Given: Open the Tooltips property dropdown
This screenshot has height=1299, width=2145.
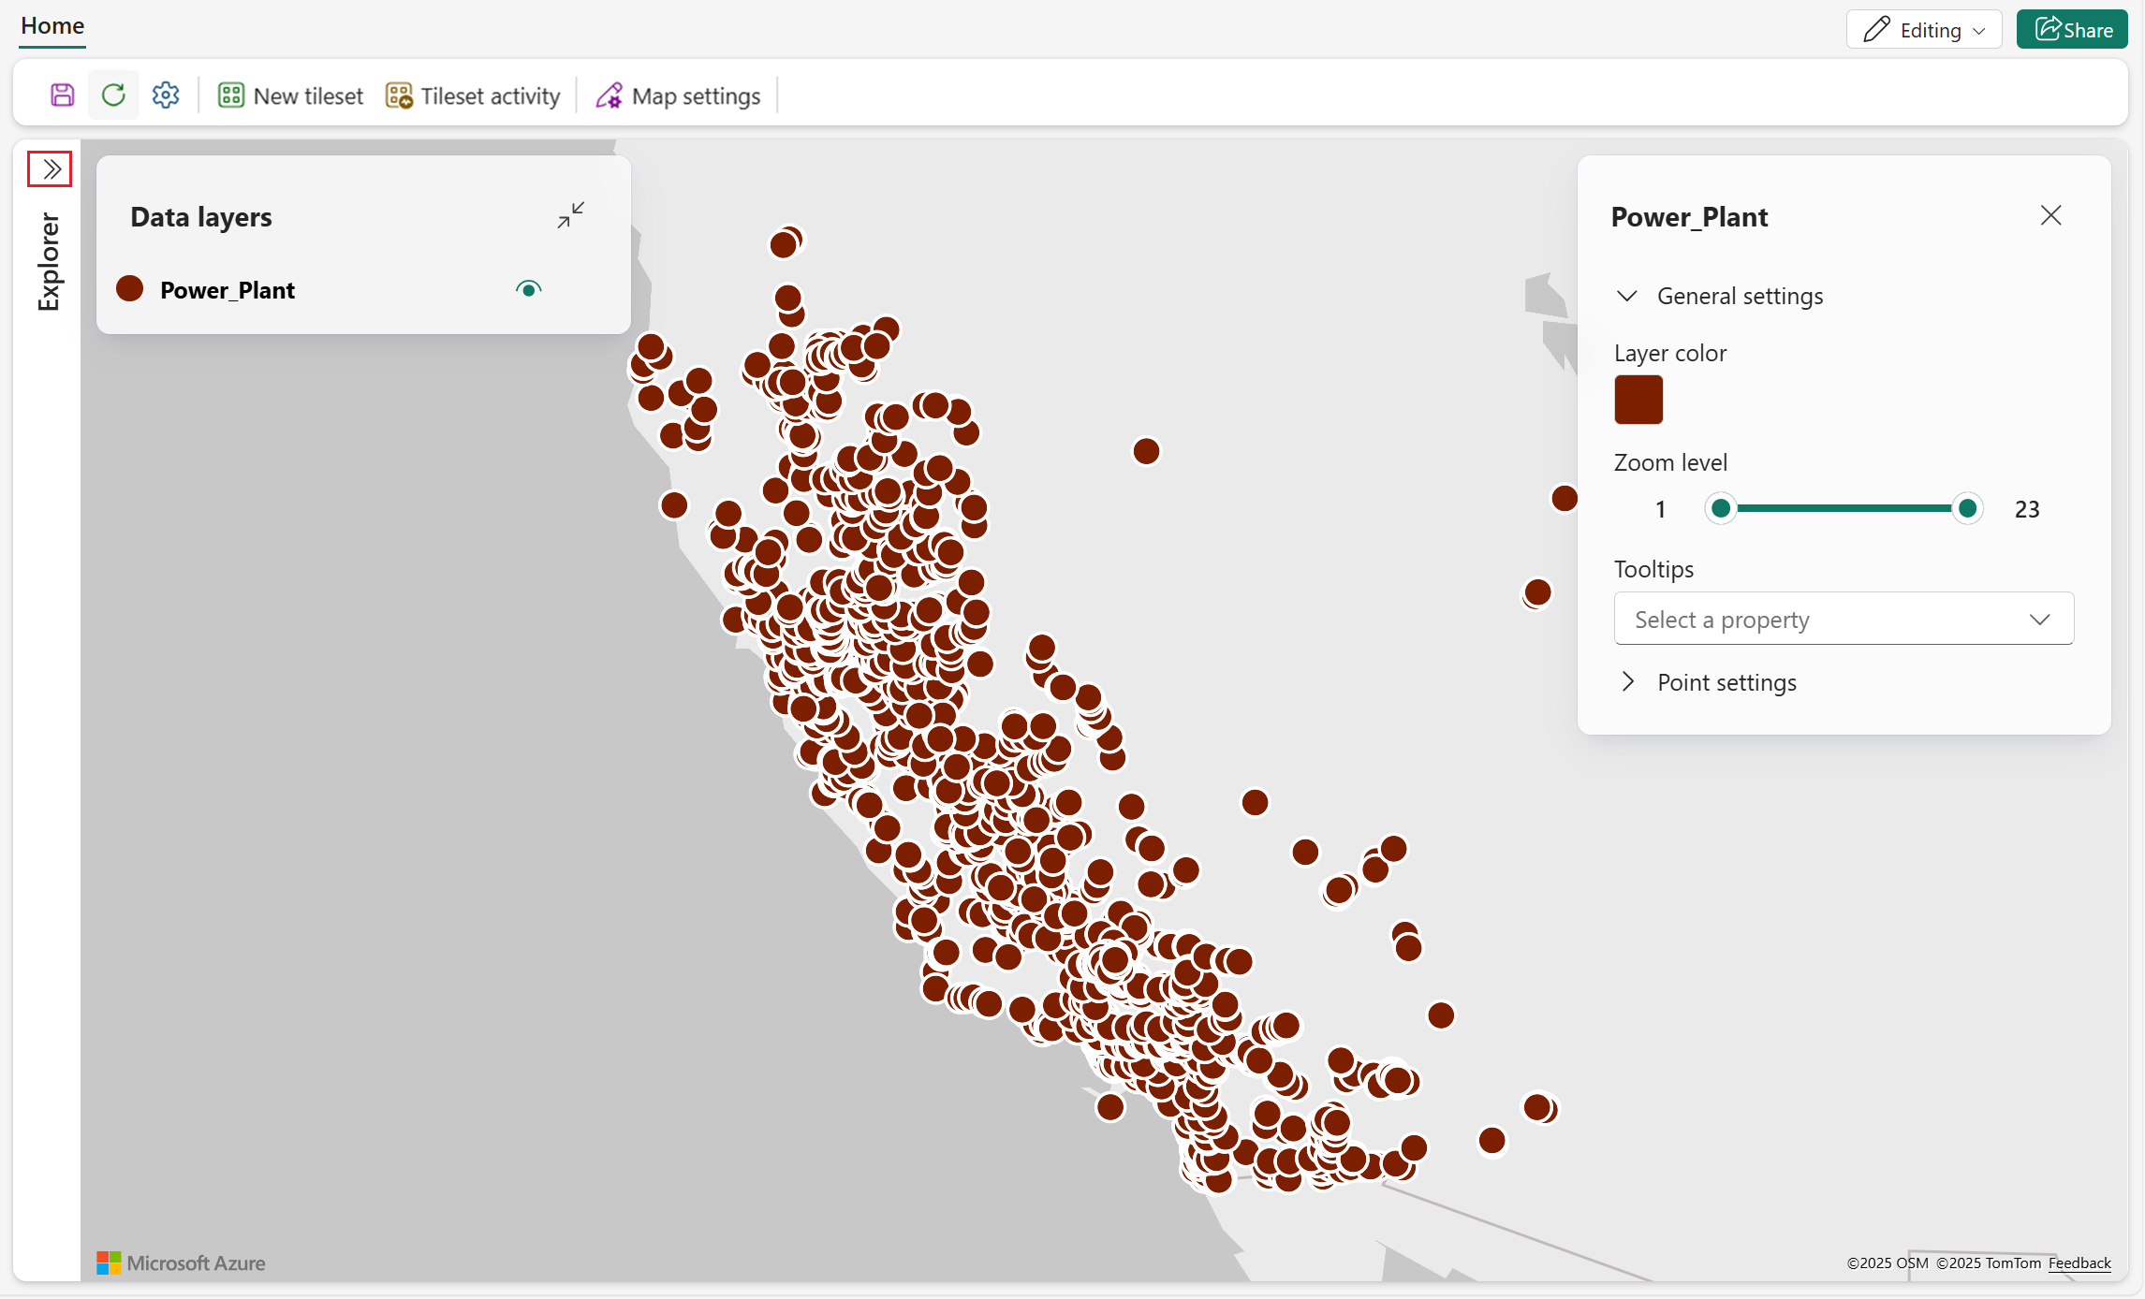Looking at the screenshot, I should click(x=1843, y=619).
